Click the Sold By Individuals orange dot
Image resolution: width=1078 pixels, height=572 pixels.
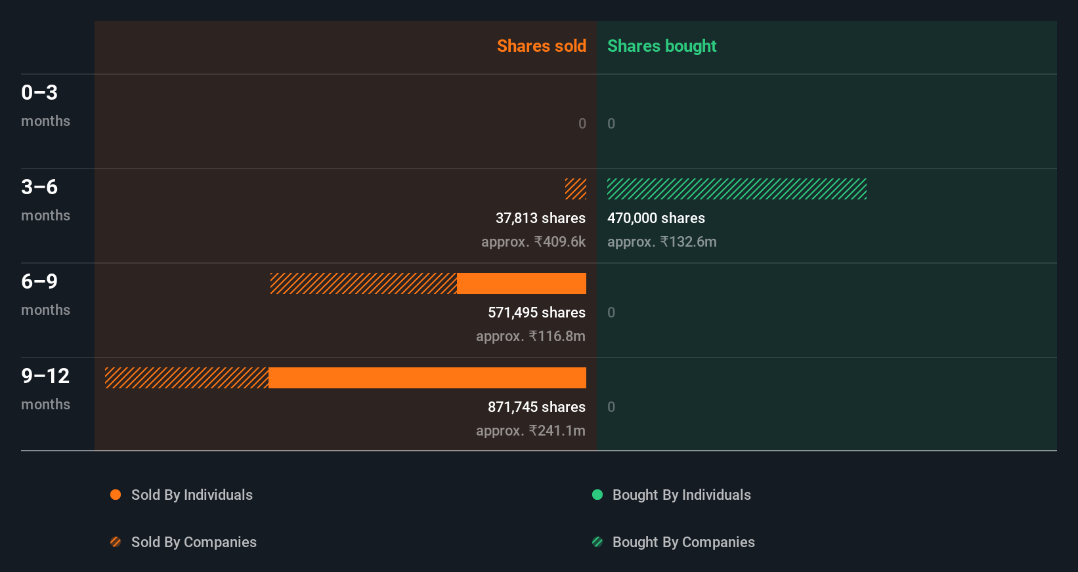click(116, 495)
